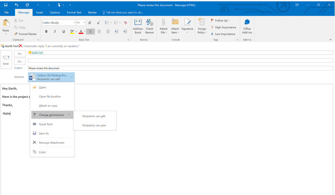Clear all formatting with the eraser icon

tap(125, 23)
